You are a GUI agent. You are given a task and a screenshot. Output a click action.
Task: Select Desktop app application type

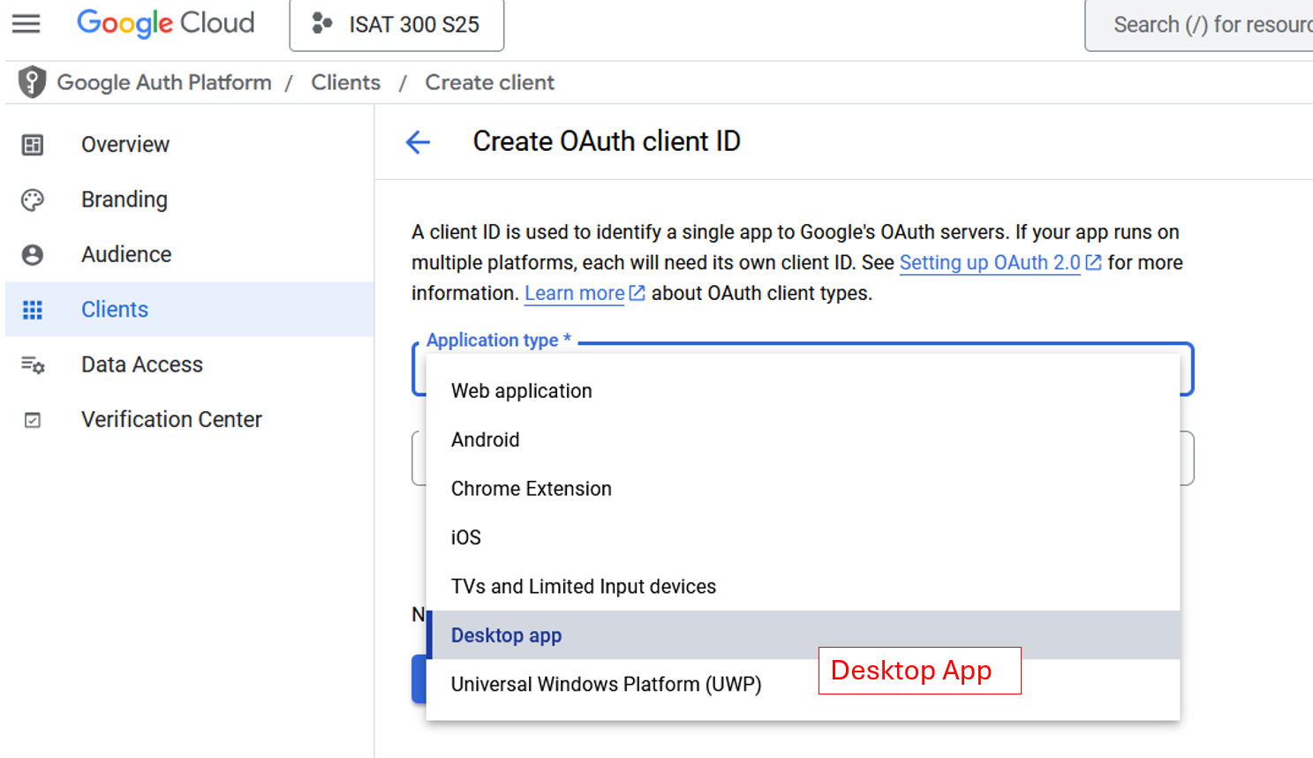pos(803,635)
